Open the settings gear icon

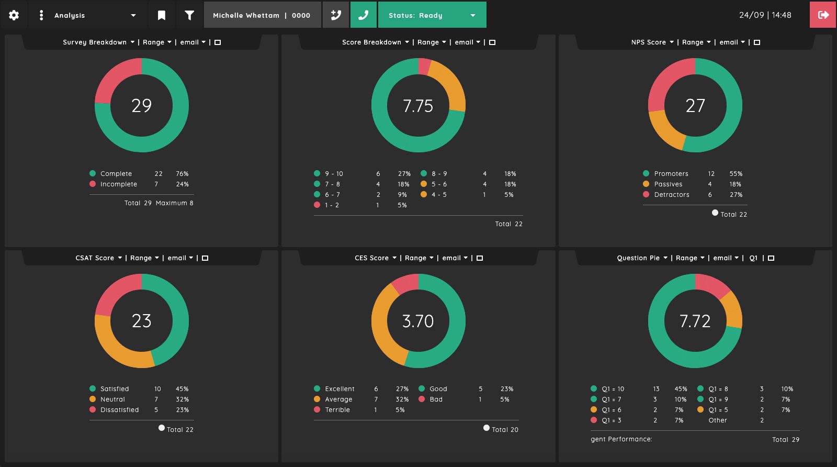coord(14,15)
